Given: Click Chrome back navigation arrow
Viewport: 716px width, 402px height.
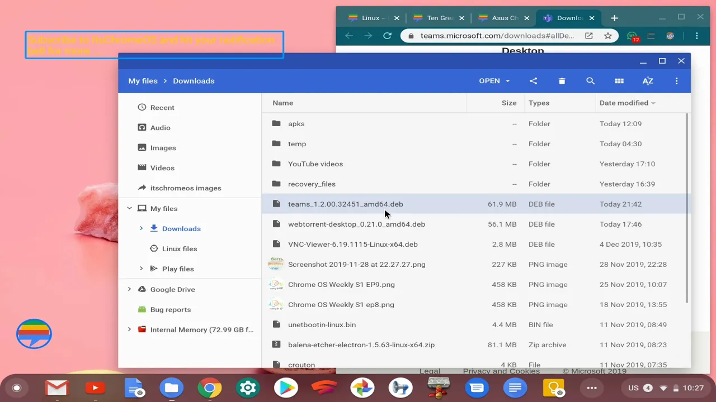Looking at the screenshot, I should [x=349, y=36].
